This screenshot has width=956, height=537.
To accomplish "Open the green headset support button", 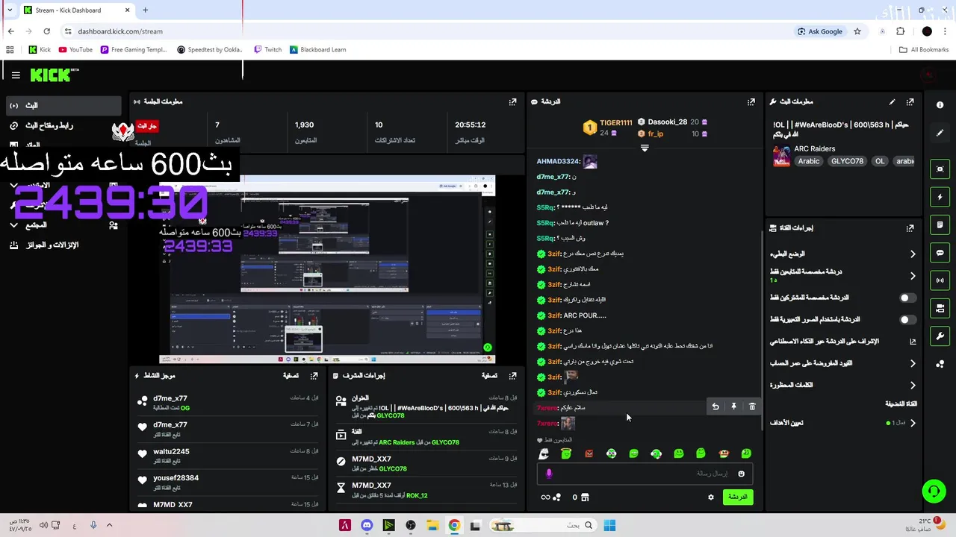I will point(934,491).
